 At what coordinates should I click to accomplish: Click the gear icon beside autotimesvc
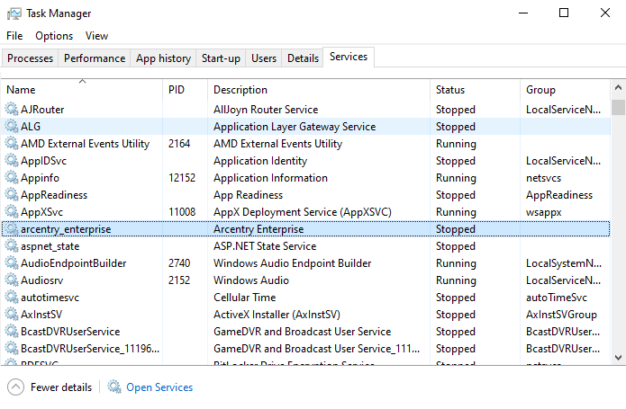point(12,298)
